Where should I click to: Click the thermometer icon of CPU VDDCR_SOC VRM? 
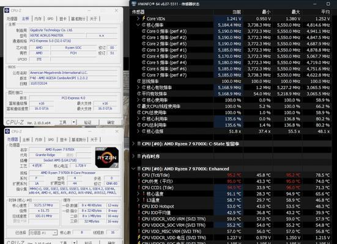point(139,225)
